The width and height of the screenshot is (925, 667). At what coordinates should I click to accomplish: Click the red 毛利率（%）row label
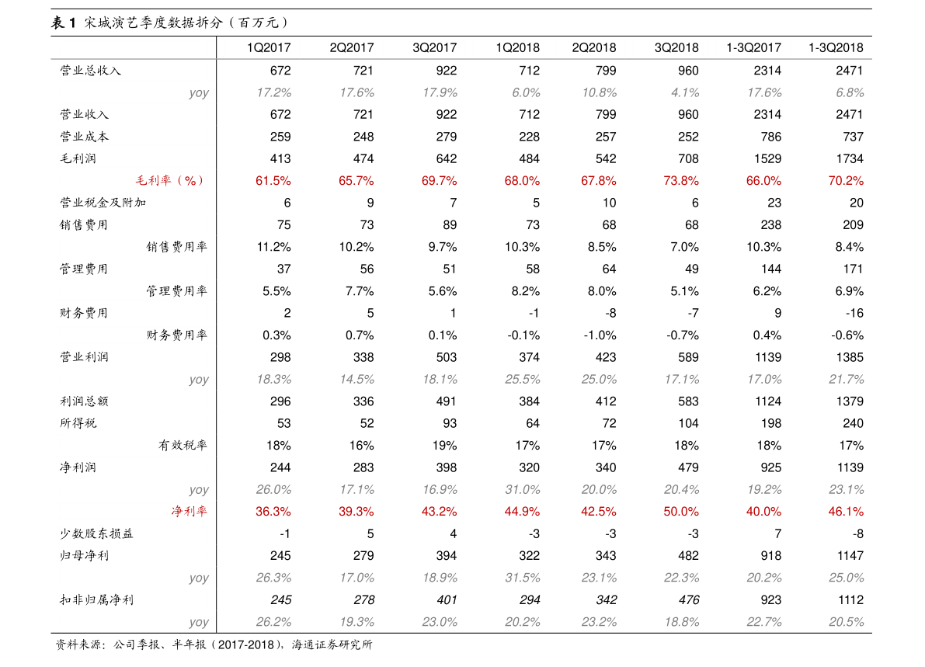pos(170,180)
